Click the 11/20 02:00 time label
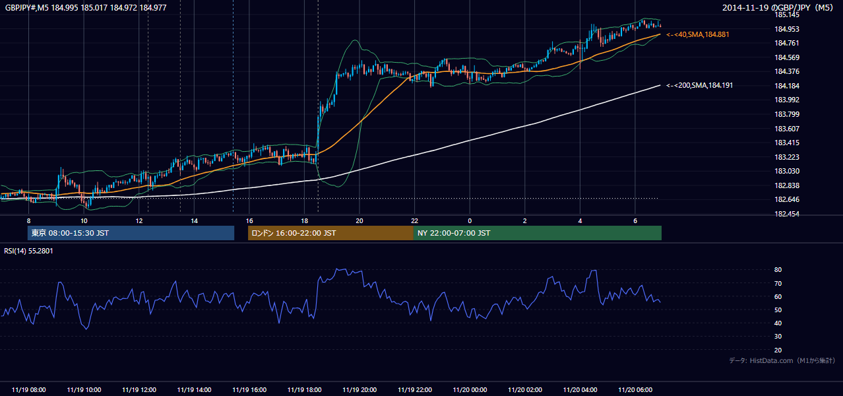 click(525, 390)
